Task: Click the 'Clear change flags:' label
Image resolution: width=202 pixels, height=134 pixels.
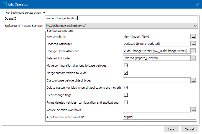Action: (x=59, y=95)
